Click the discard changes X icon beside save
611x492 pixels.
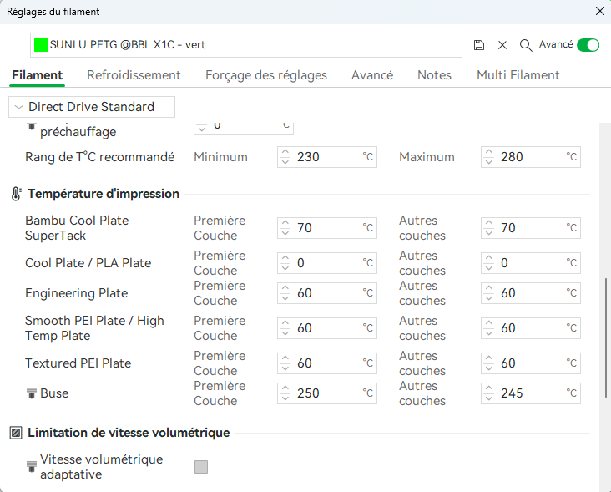point(502,45)
